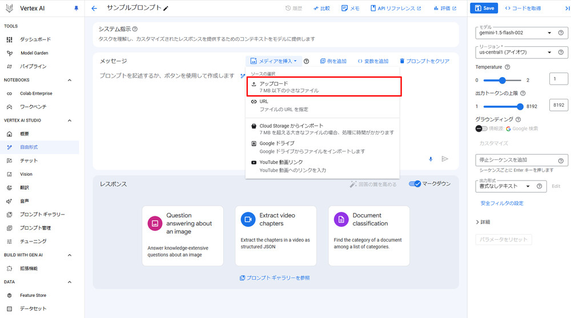Screen dimensions: 571x318
Task: Open the 評価 evaluation link
Action: click(445, 8)
